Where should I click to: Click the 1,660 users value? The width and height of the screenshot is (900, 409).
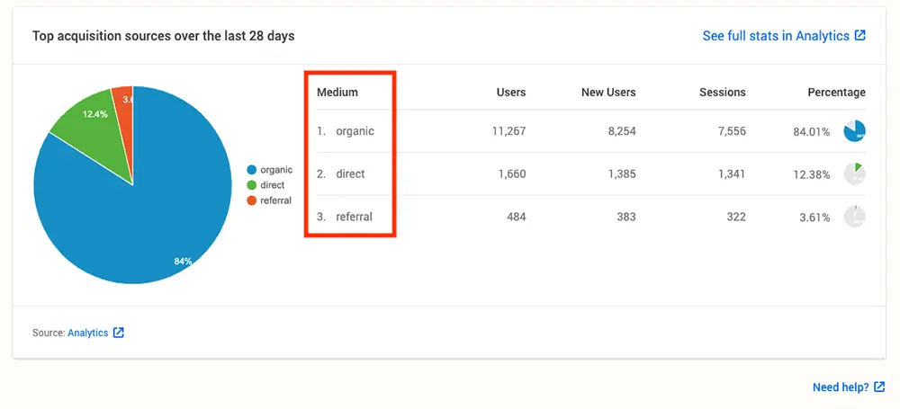[511, 173]
